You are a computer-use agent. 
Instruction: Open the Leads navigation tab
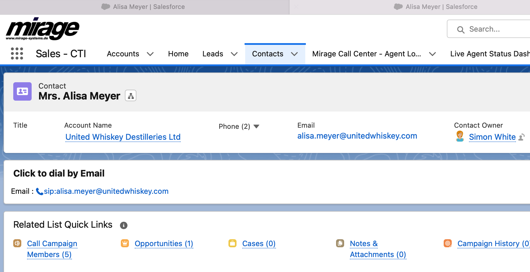[x=213, y=54]
